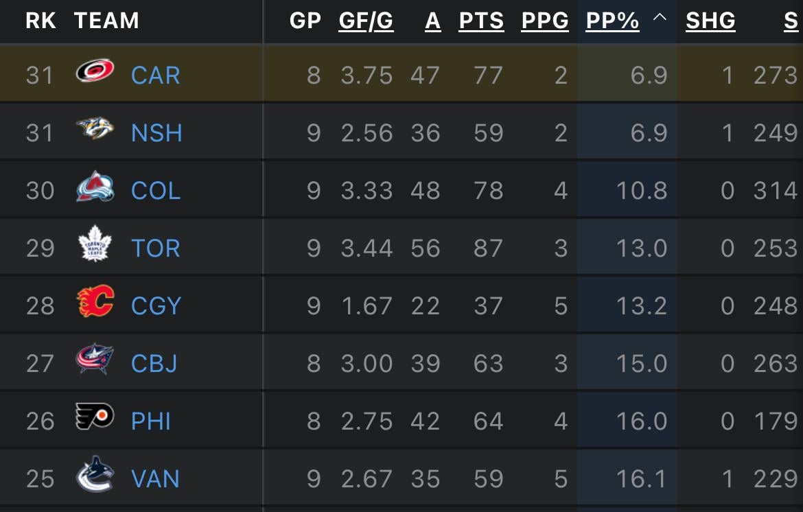Open the TOR team page link
This screenshot has height=512, width=803.
[x=154, y=247]
